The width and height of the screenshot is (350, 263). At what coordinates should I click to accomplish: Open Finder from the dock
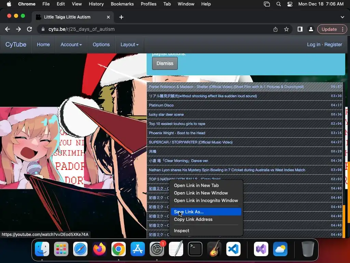pyautogui.click(x=42, y=249)
